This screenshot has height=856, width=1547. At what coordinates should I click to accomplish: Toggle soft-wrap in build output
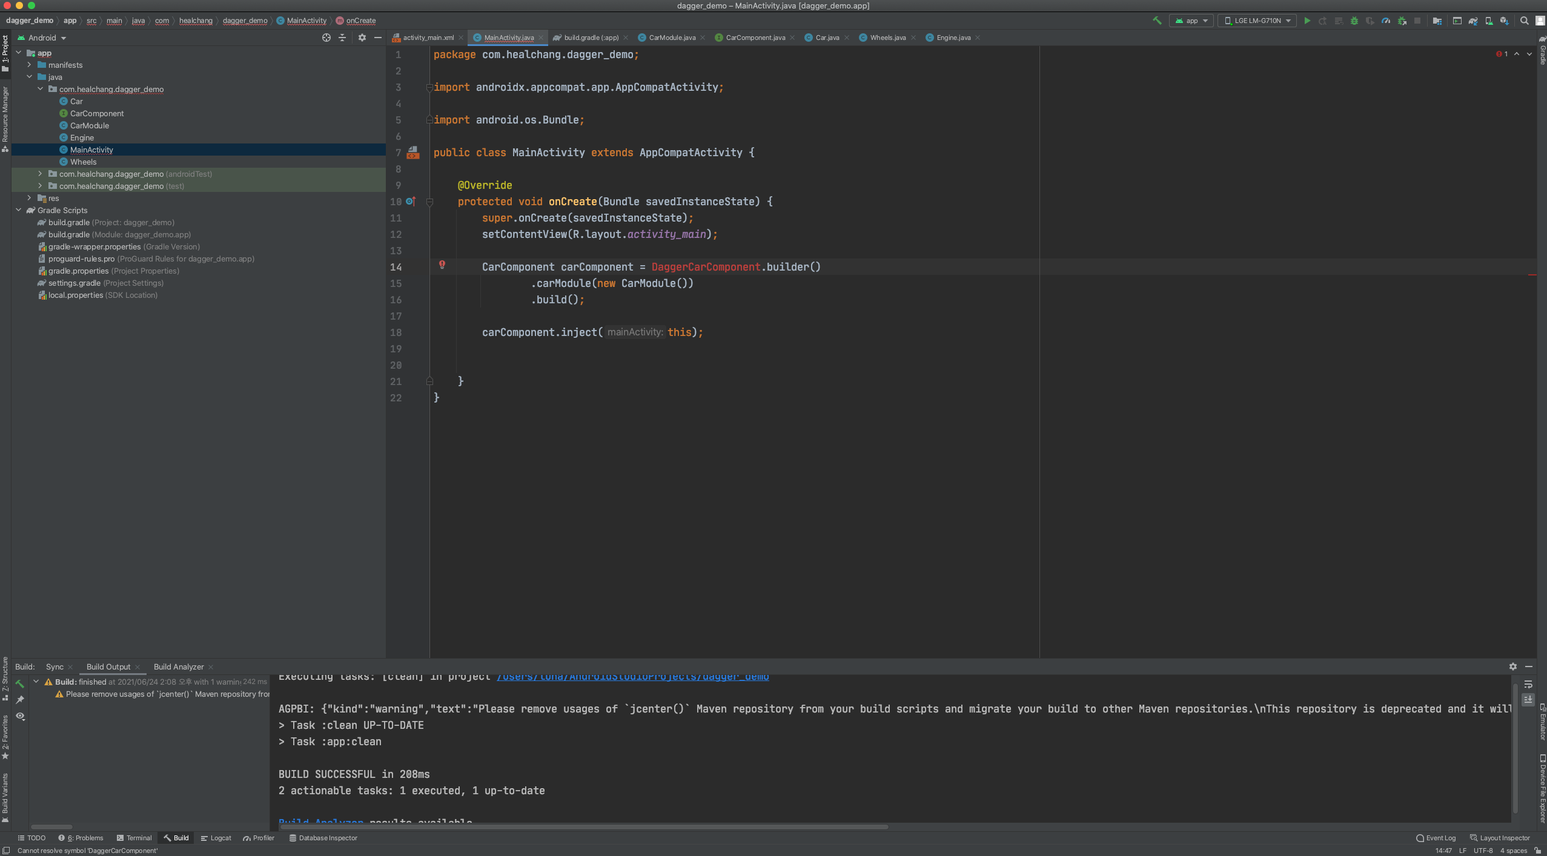click(1528, 685)
